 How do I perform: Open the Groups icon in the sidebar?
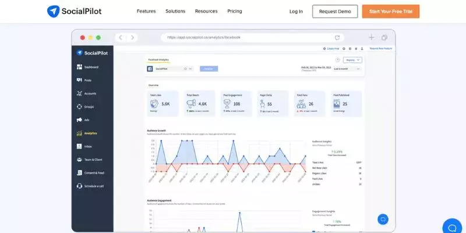79,107
